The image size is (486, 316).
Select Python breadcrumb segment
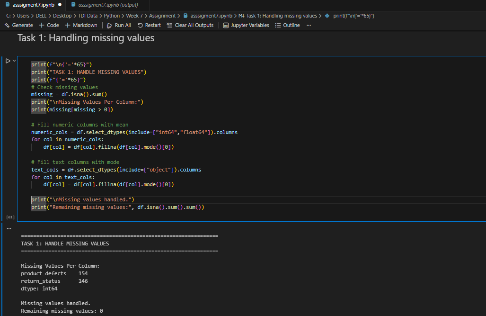pos(112,16)
